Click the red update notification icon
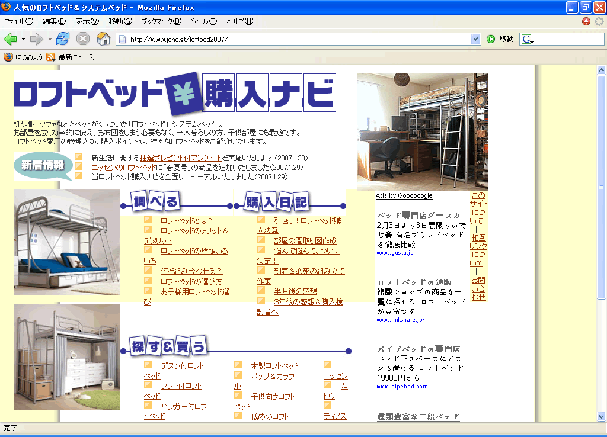This screenshot has height=437, width=607. (x=586, y=21)
